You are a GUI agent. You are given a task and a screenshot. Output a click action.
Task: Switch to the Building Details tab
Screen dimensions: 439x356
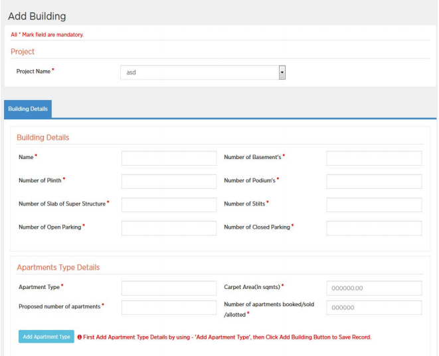point(28,109)
